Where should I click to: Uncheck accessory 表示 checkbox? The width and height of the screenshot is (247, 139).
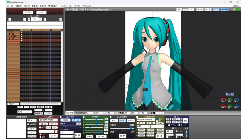click(157, 119)
